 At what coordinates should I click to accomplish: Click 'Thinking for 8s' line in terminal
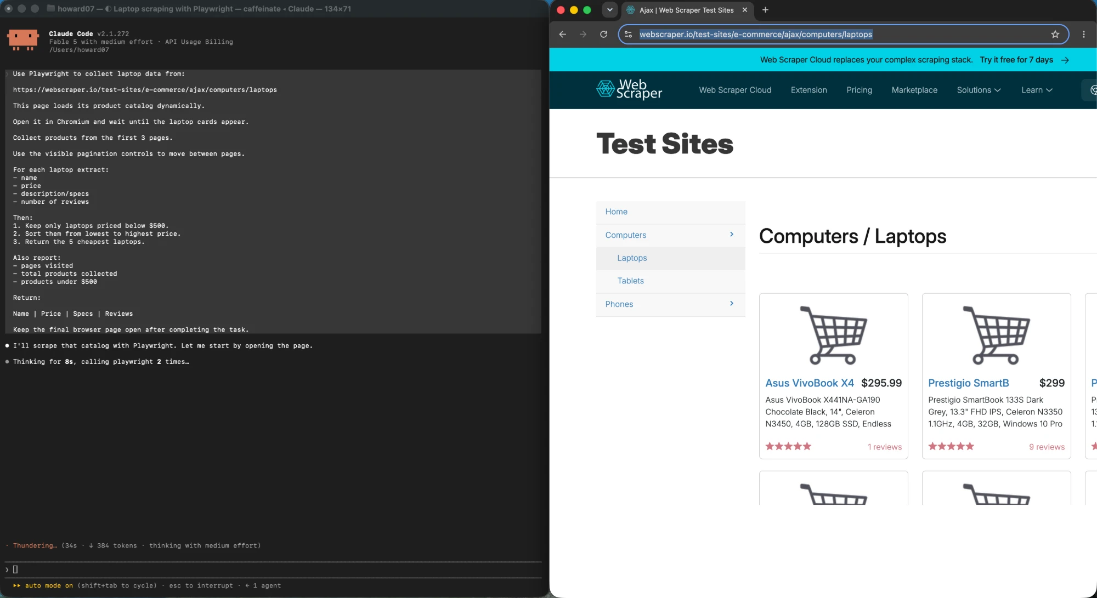(101, 362)
